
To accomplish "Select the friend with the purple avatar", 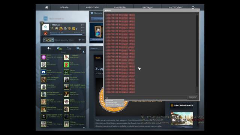I will pyautogui.click(x=43, y=57).
